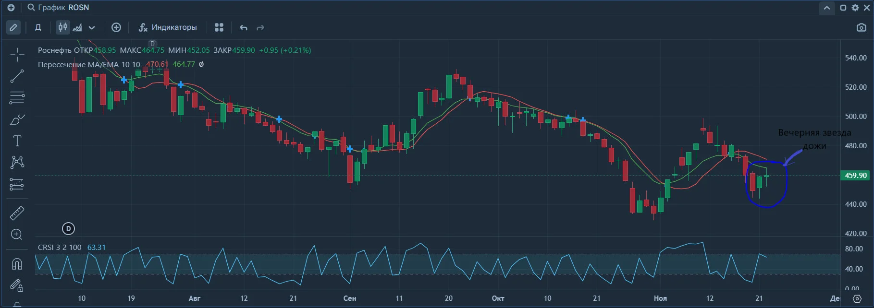874x308 pixels.
Task: Select the text annotation tool
Action: pos(17,141)
